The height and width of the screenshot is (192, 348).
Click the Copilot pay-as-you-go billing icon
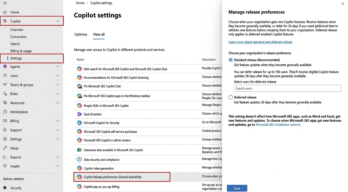pyautogui.click(x=79, y=186)
